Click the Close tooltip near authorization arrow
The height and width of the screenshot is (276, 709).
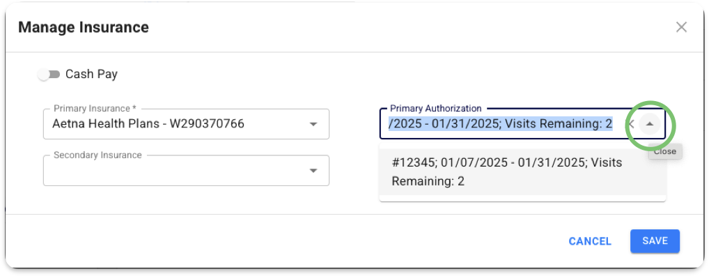click(664, 151)
